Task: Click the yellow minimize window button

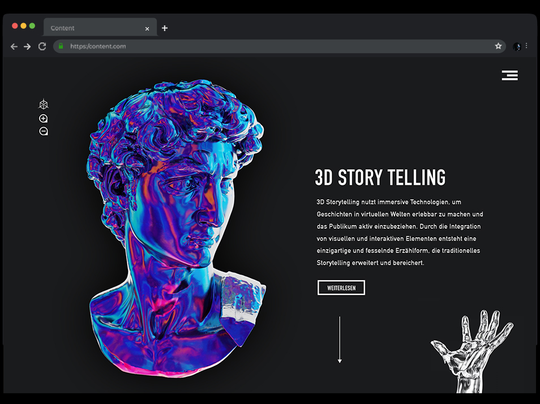Action: click(x=23, y=26)
